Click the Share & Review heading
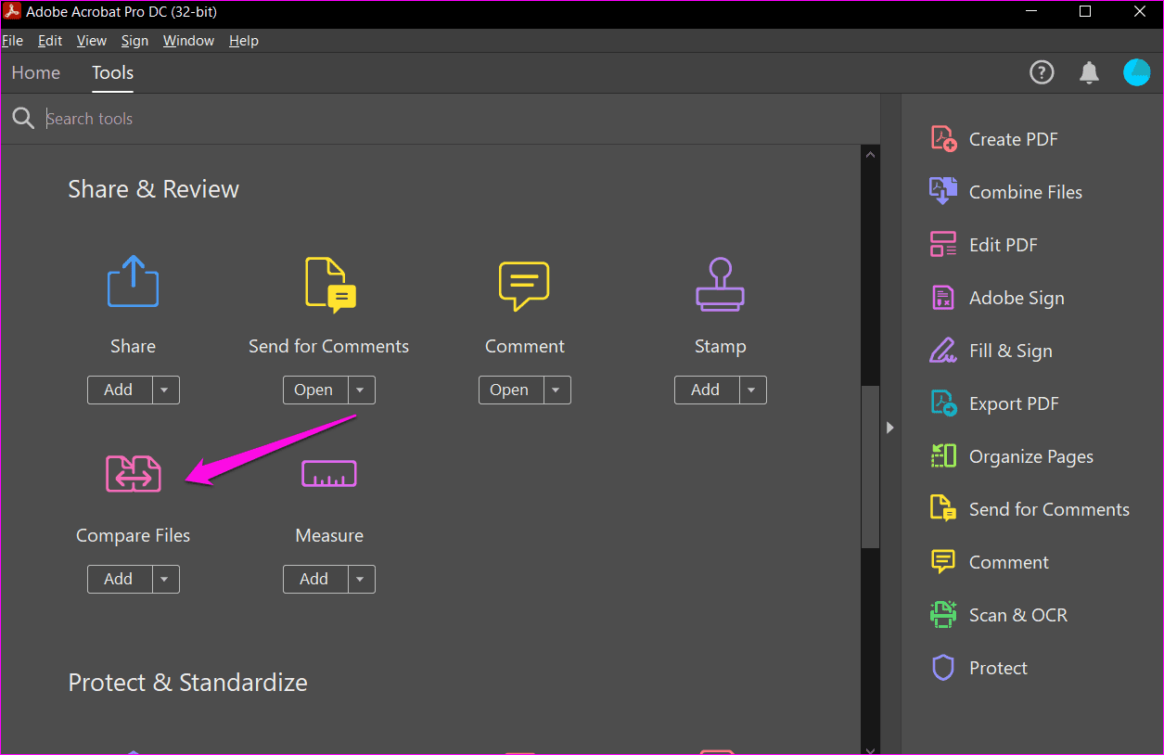The width and height of the screenshot is (1164, 755). pos(153,189)
